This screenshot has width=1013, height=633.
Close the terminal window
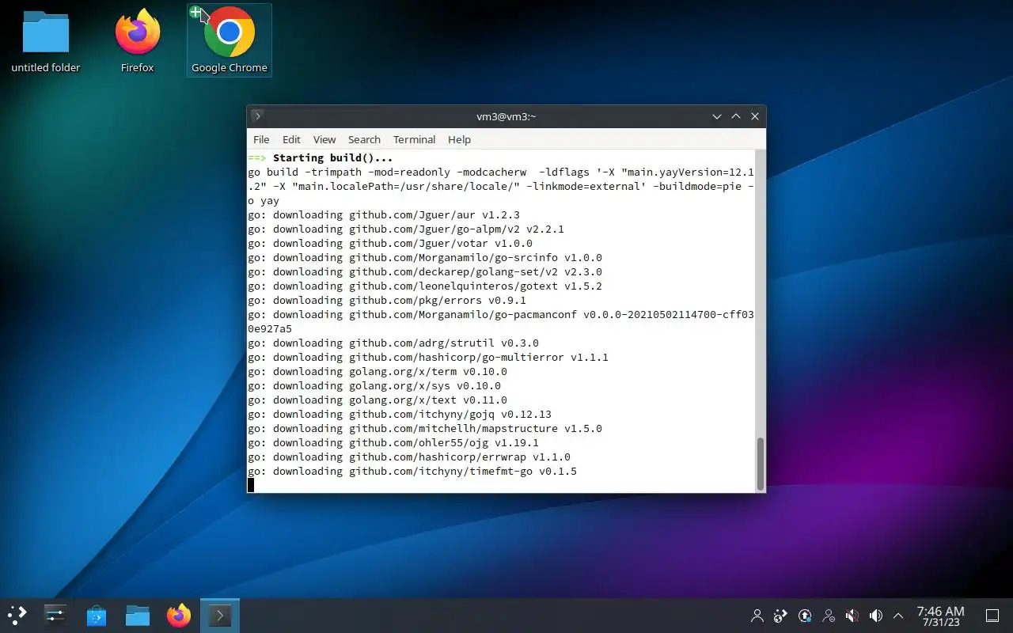tap(755, 116)
